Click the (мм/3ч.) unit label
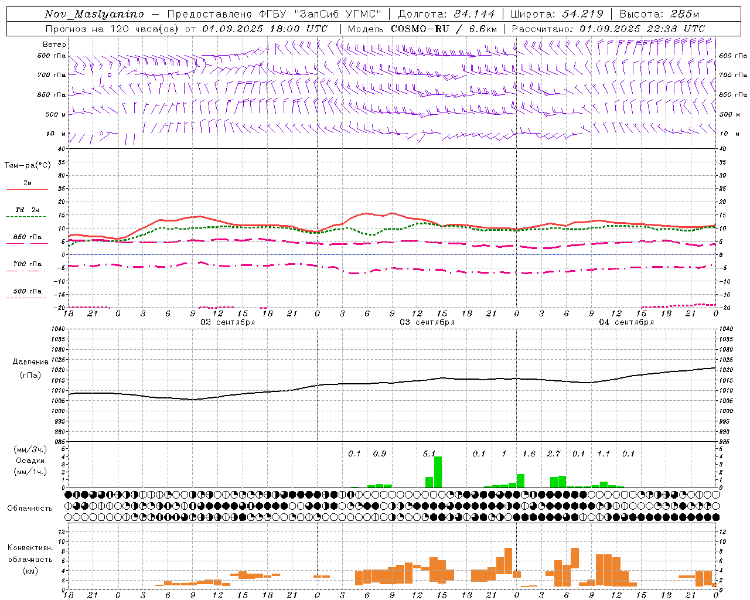Viewport: 750px width, 600px height. click(30, 449)
